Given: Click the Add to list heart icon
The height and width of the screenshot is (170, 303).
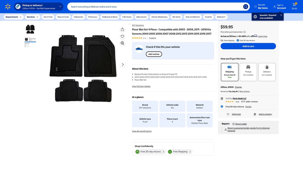Looking at the screenshot, I should coord(228,114).
